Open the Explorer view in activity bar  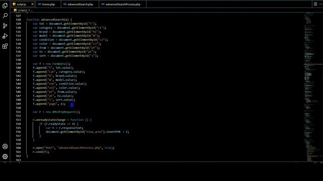click(5, 6)
